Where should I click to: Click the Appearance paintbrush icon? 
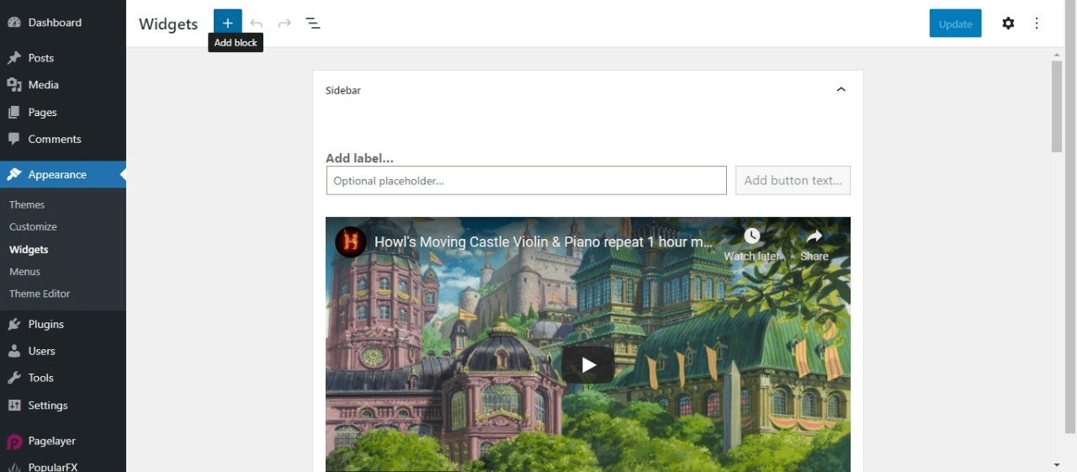pos(14,175)
